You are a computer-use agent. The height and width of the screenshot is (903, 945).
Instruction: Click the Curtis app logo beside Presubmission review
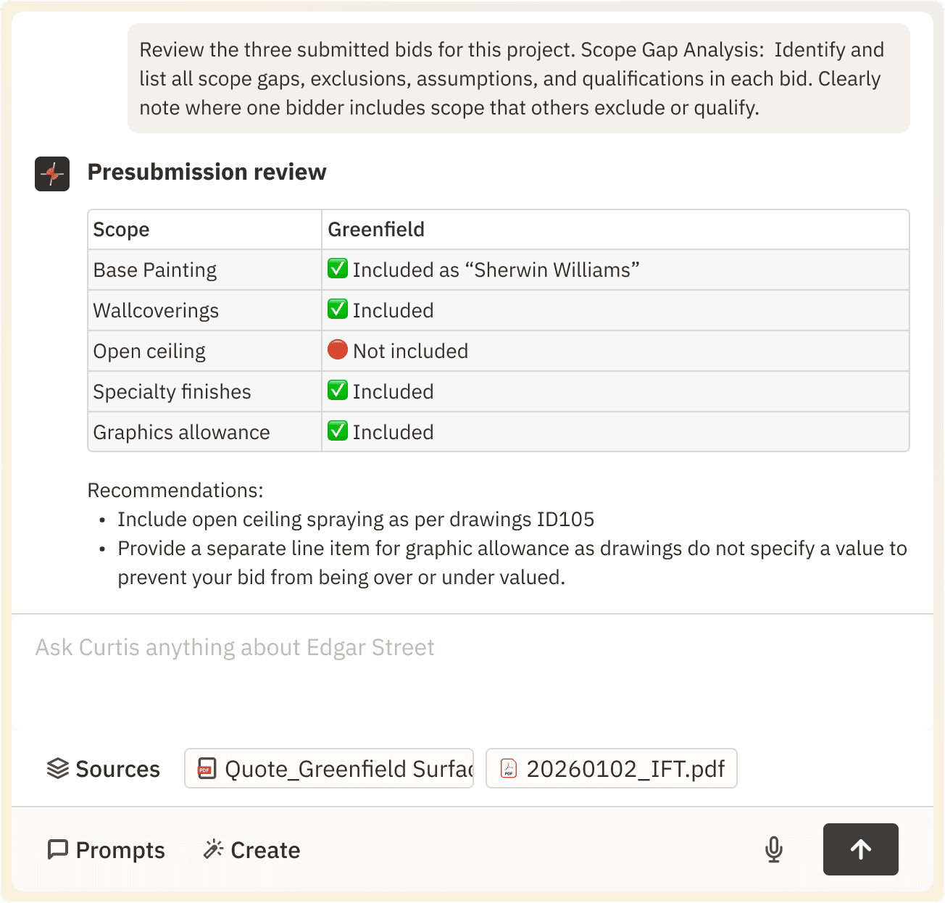click(51, 174)
